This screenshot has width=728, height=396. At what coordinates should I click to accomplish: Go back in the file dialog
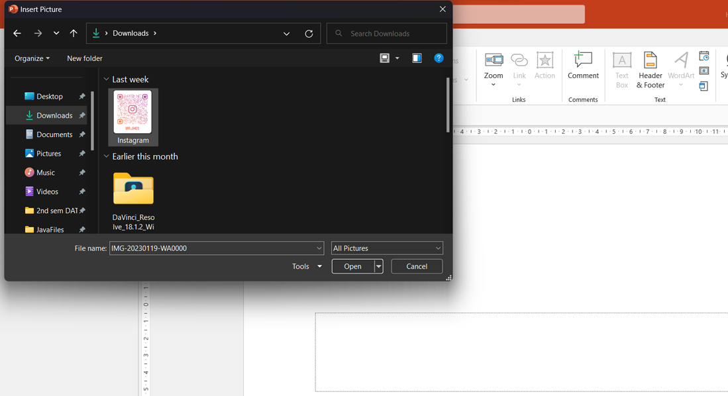pyautogui.click(x=17, y=33)
